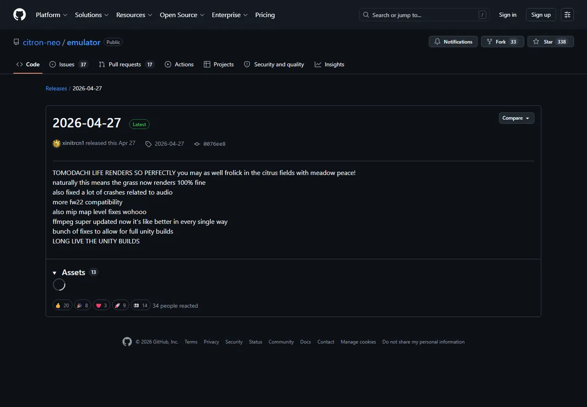This screenshot has height=407, width=587.
Task: Click the footer GitHub logo
Action: (127, 342)
